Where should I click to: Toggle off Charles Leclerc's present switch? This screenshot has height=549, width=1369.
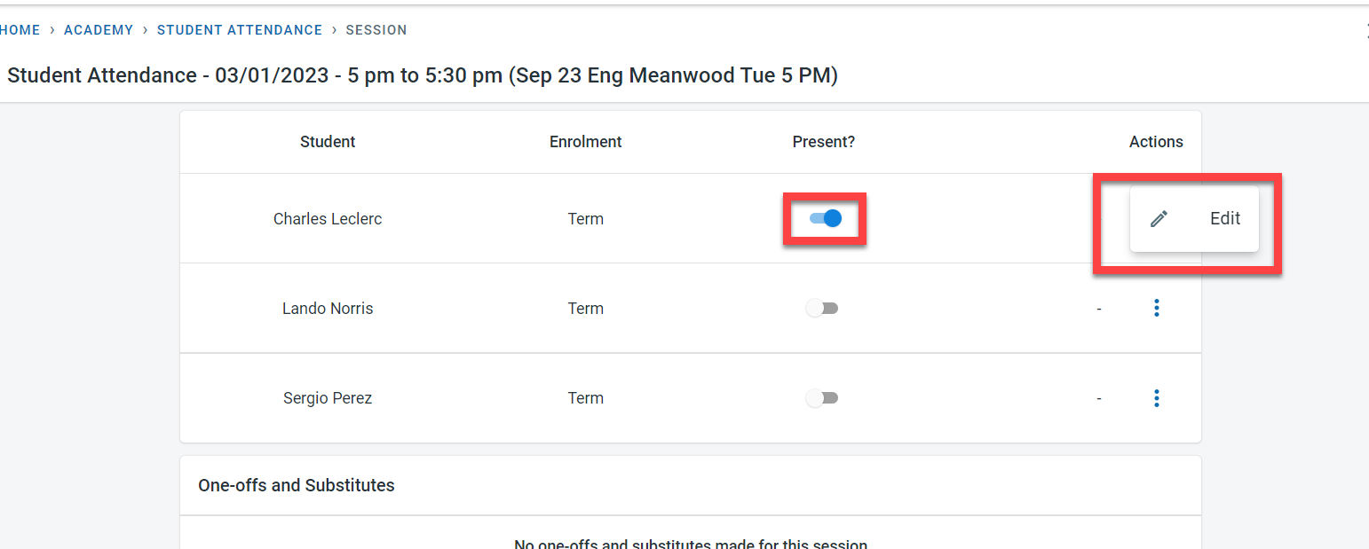click(x=825, y=218)
